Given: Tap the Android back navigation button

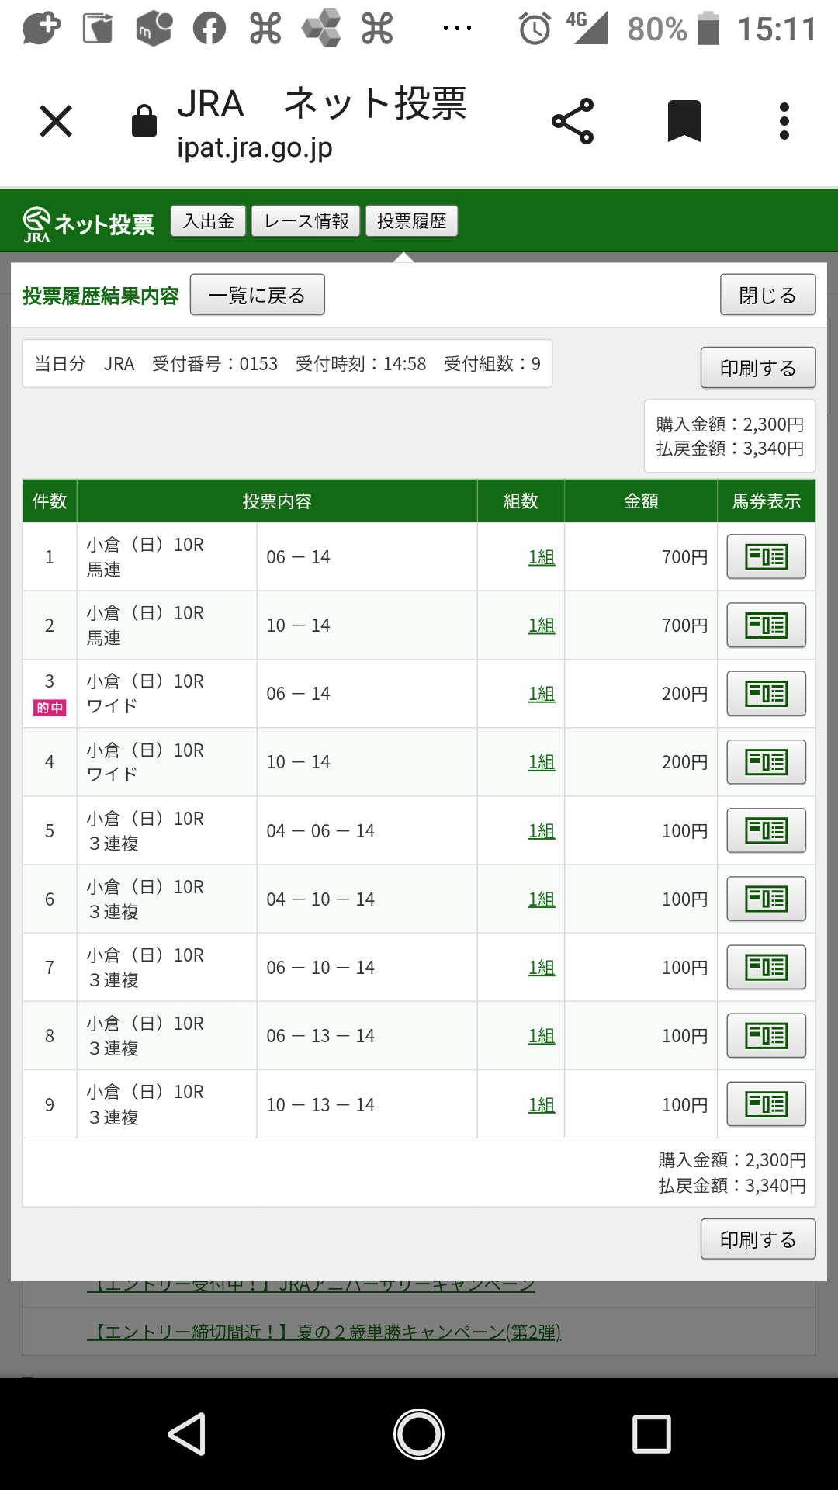Looking at the screenshot, I should [187, 1433].
